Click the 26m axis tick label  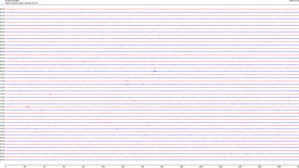tap(260, 167)
